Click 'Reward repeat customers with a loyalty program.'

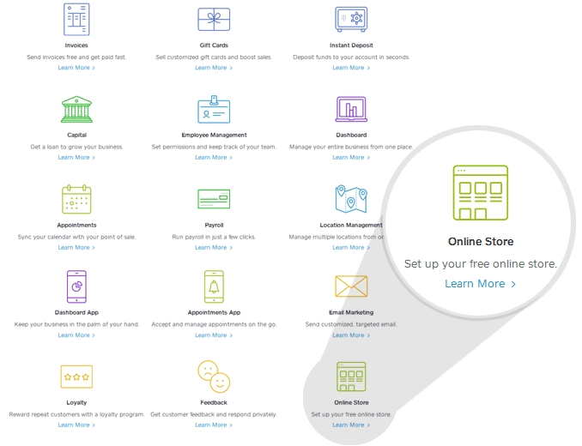coord(76,414)
